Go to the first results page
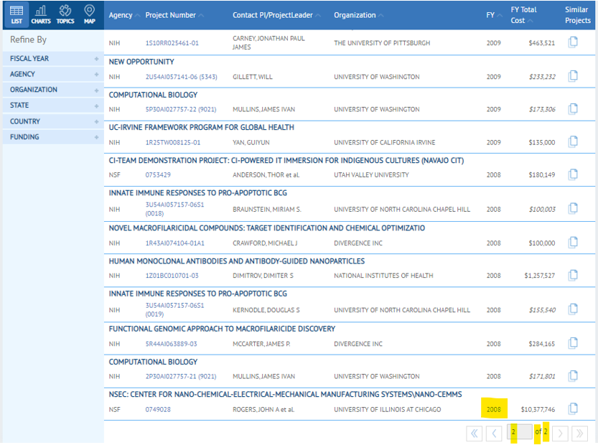Viewport: 598px width, 445px height. pos(474,434)
